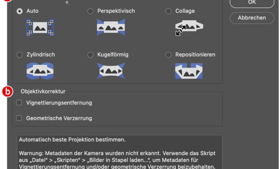Pick the Kugelförmig radio option

click(90, 55)
